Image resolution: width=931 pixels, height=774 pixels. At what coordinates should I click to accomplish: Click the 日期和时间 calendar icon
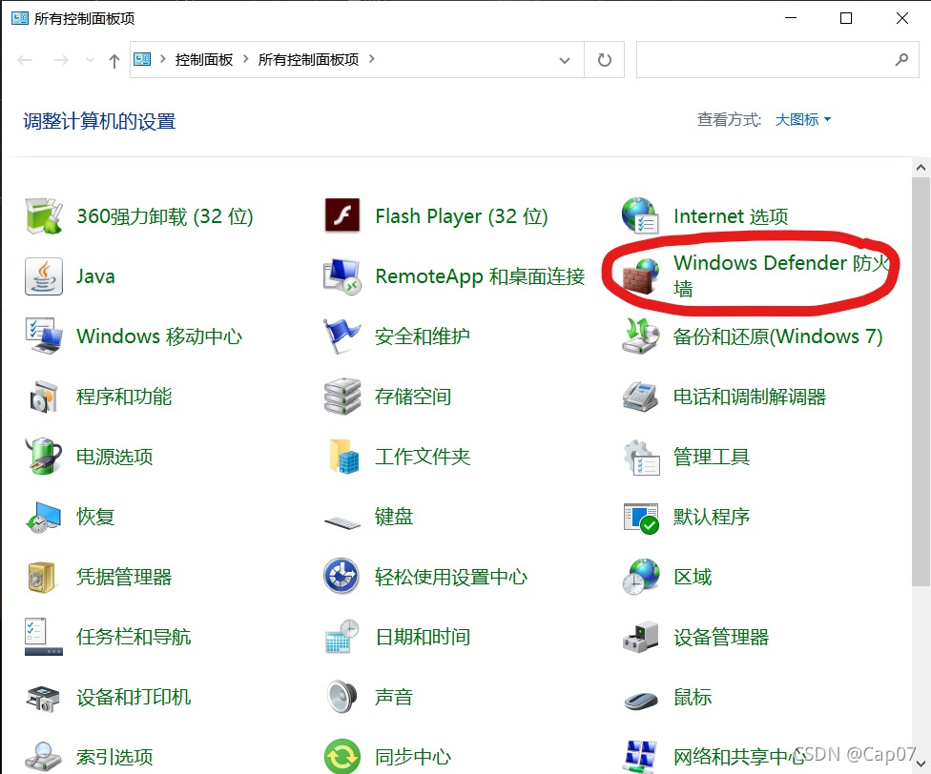point(342,637)
